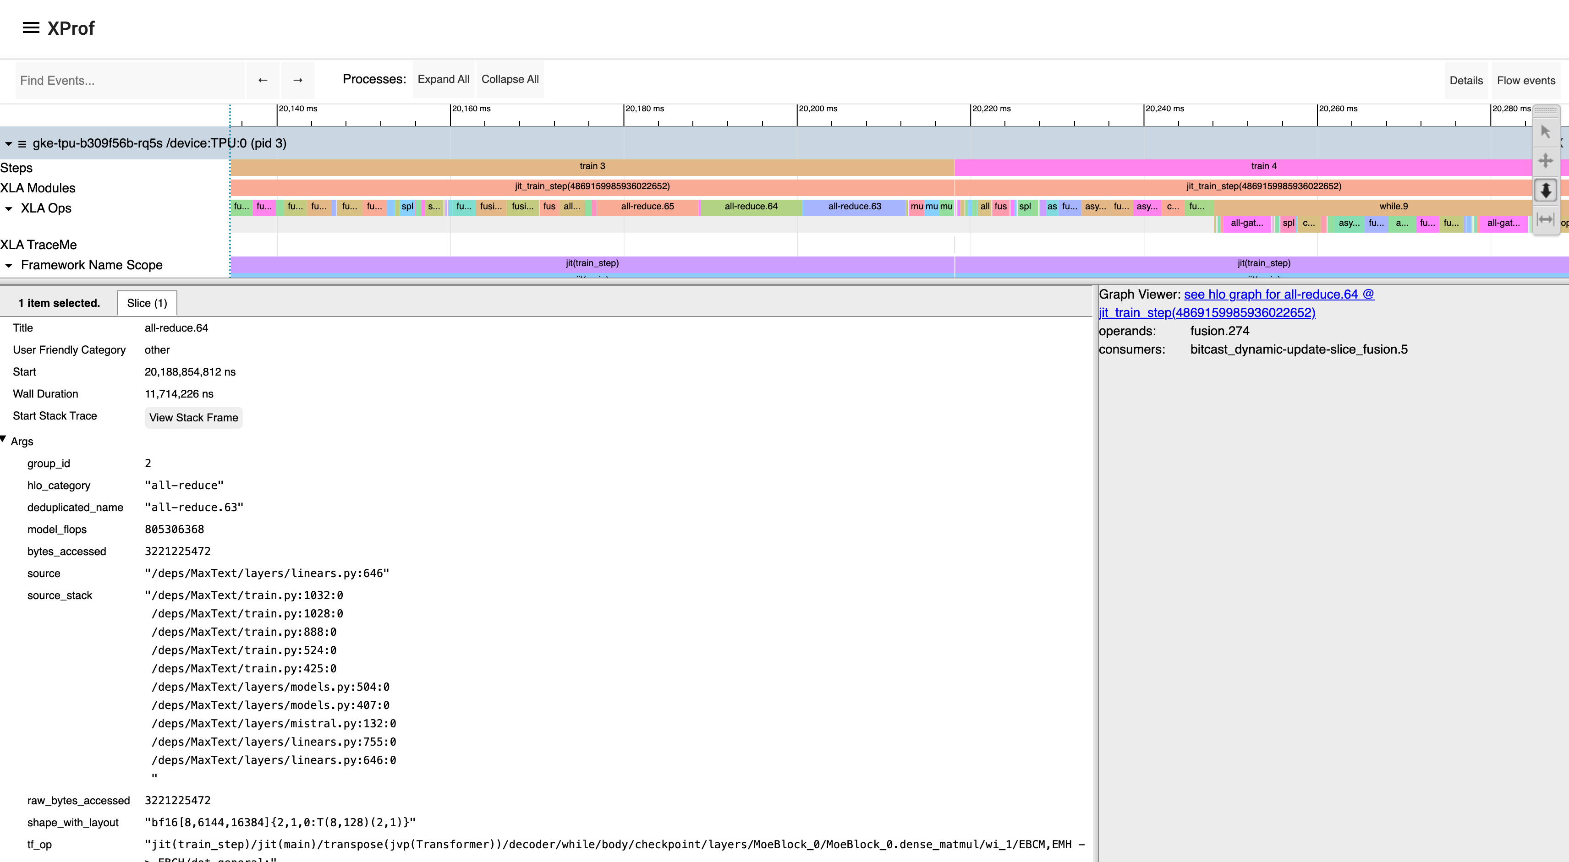The width and height of the screenshot is (1569, 862).
Task: Click the View Stack Frame button
Action: (193, 418)
